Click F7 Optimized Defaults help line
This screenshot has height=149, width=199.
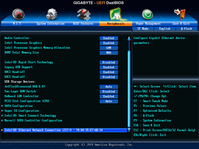(x=152, y=111)
